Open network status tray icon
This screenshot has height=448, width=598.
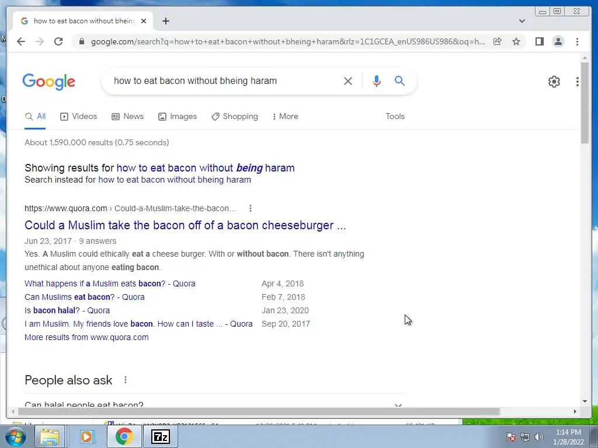(525, 437)
